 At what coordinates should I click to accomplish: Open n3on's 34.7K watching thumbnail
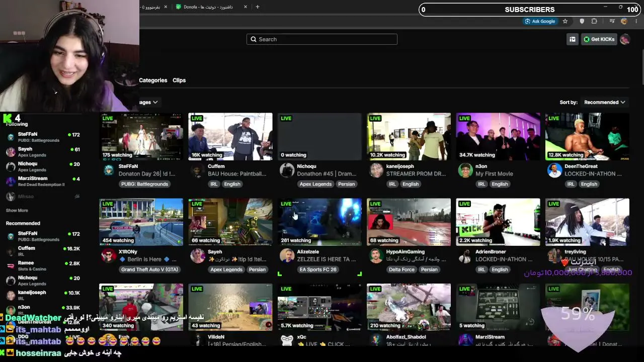click(x=498, y=137)
